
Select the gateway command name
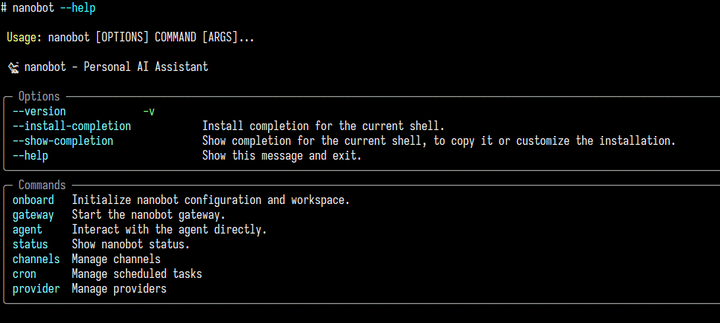point(33,215)
